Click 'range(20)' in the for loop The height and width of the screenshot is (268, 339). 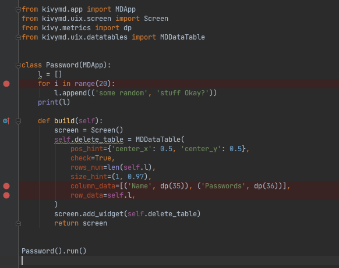point(93,84)
